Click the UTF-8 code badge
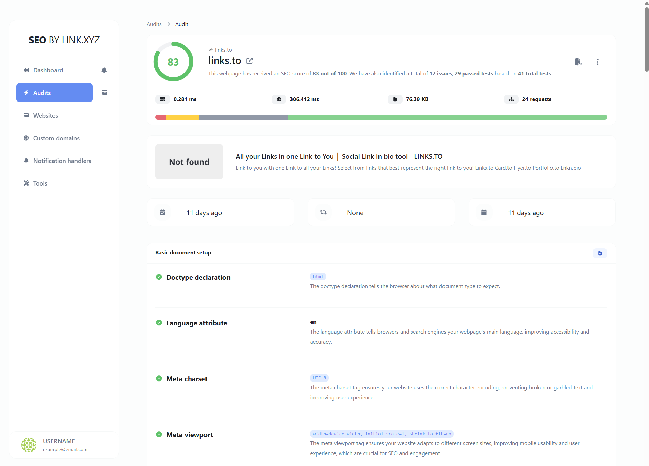The height and width of the screenshot is (466, 649). [319, 378]
